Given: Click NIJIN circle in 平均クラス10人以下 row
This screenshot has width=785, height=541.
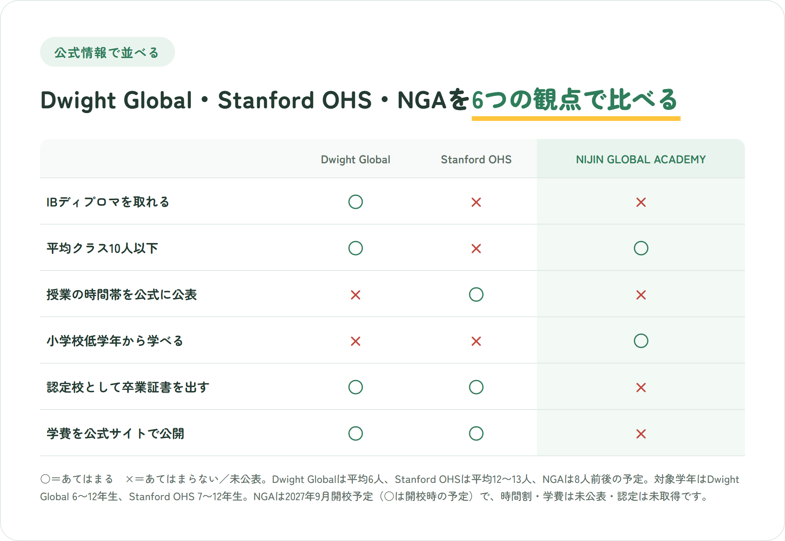Looking at the screenshot, I should point(641,248).
